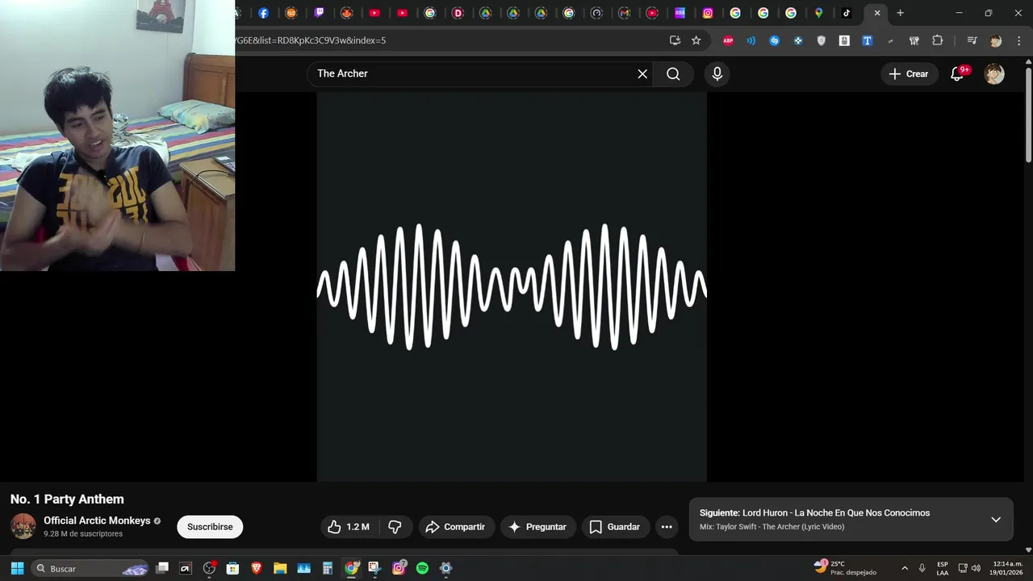
Task: Open Microsoft Store from the taskbar
Action: click(232, 568)
